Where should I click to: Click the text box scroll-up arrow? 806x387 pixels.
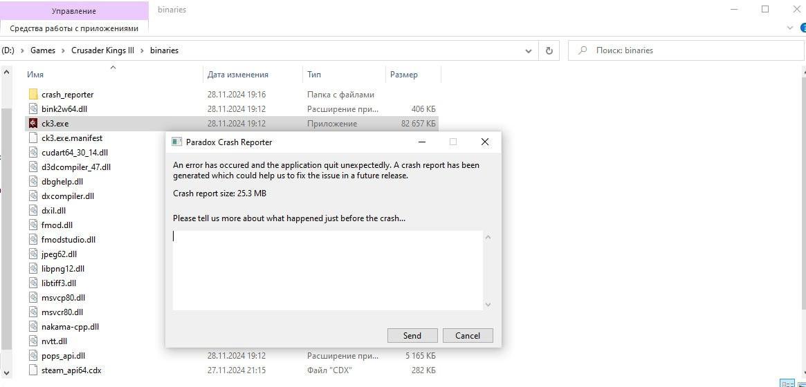488,237
